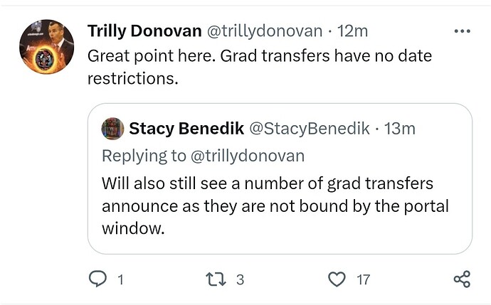The width and height of the screenshot is (491, 305).
Task: Open the Trilly Donovan display name
Action: coord(144,31)
